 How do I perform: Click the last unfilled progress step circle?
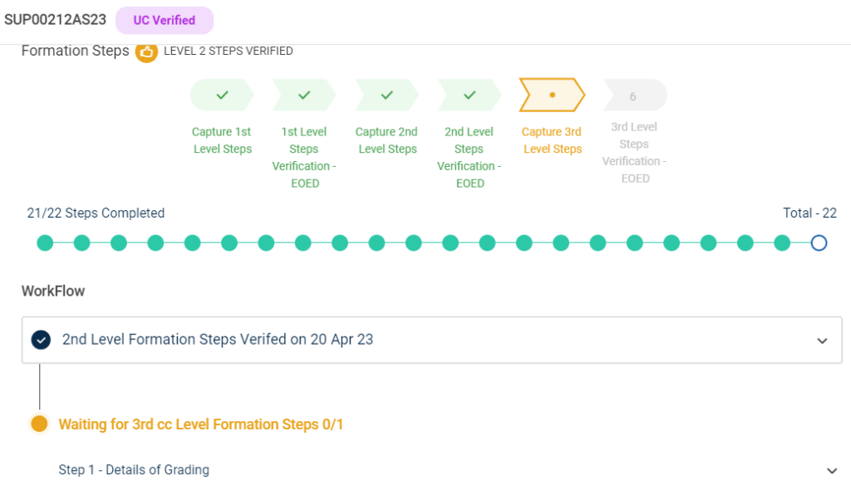point(819,243)
